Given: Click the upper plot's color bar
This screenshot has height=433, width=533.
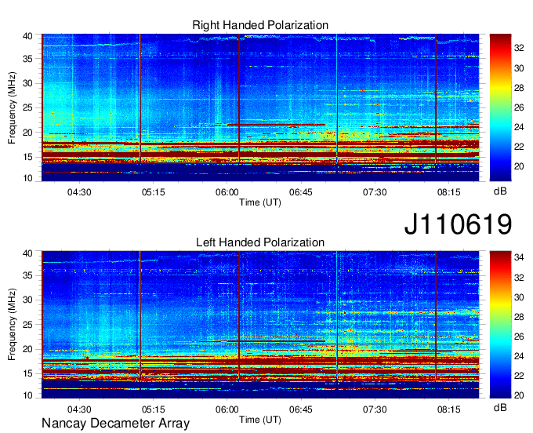Looking at the screenshot, I should click(x=500, y=107).
